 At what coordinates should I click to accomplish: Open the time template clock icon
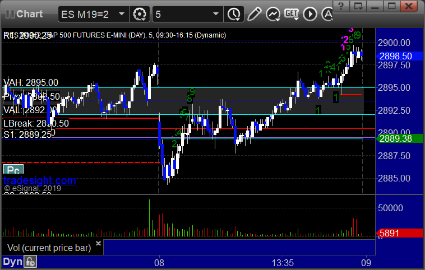(x=234, y=14)
